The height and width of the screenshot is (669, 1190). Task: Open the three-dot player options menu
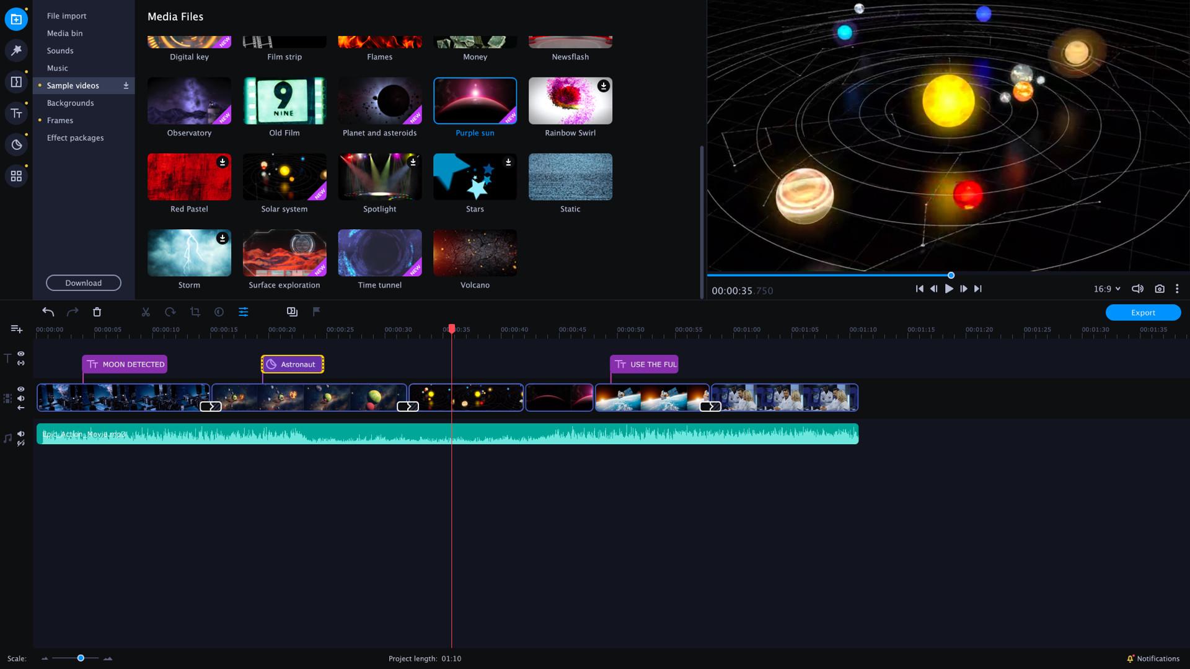coord(1177,289)
